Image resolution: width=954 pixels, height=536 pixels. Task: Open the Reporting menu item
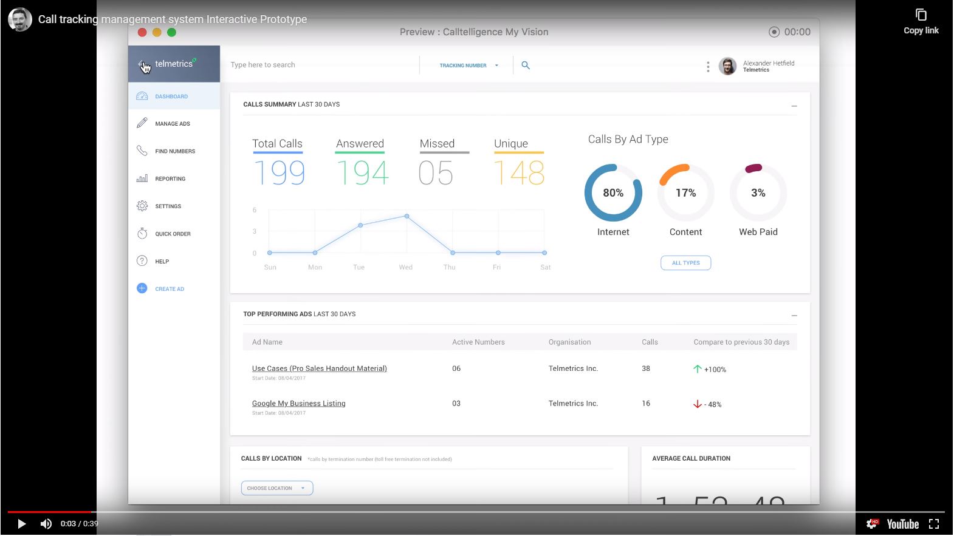(x=174, y=178)
